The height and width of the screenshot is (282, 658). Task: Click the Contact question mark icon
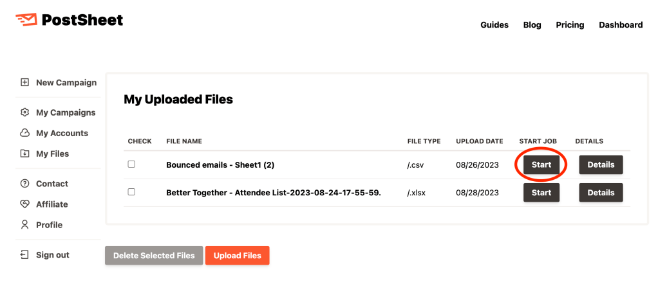(24, 184)
